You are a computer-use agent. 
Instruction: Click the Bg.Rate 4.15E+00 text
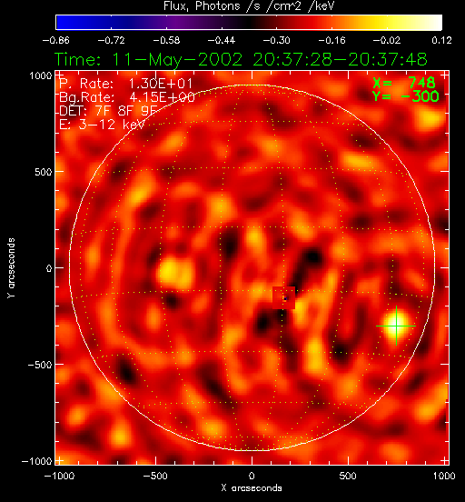(x=127, y=97)
